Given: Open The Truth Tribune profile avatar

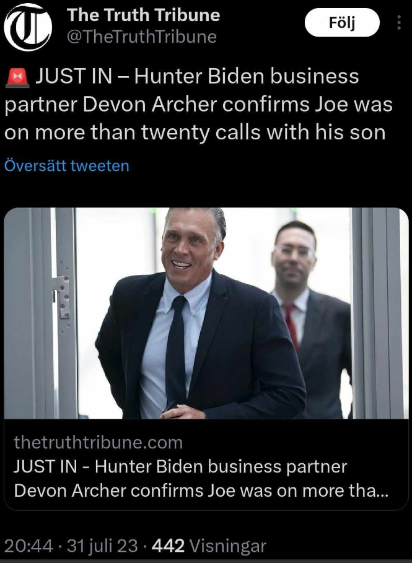Looking at the screenshot, I should pyautogui.click(x=27, y=27).
